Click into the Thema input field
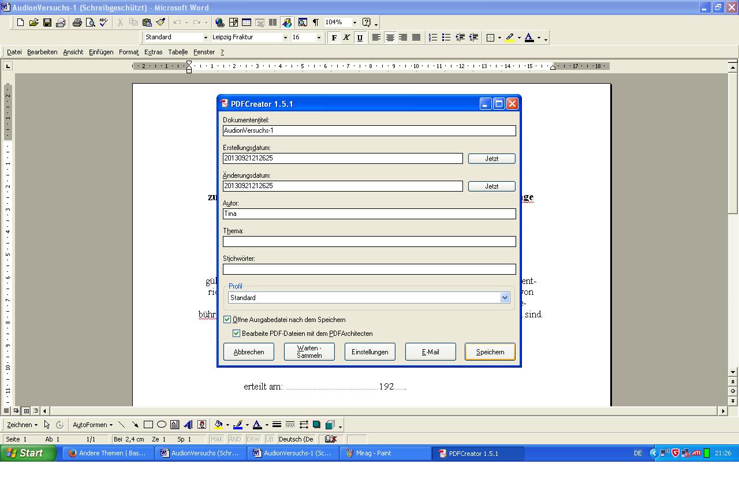 pyautogui.click(x=369, y=241)
